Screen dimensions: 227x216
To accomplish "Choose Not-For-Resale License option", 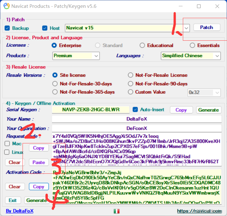I will (x=131, y=75).
